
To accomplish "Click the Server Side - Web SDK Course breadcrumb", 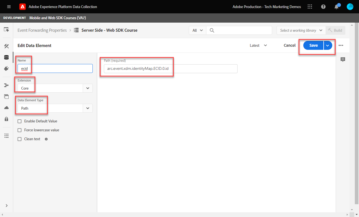I will pos(109,30).
